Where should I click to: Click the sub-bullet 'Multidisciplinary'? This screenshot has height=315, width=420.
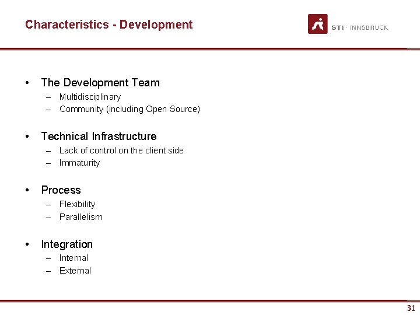90,97
